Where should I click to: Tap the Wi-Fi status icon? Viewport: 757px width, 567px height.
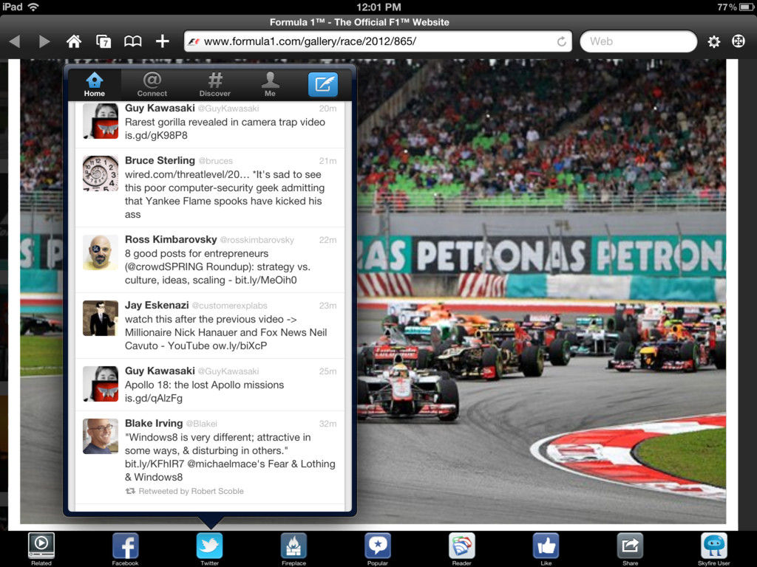[x=33, y=7]
